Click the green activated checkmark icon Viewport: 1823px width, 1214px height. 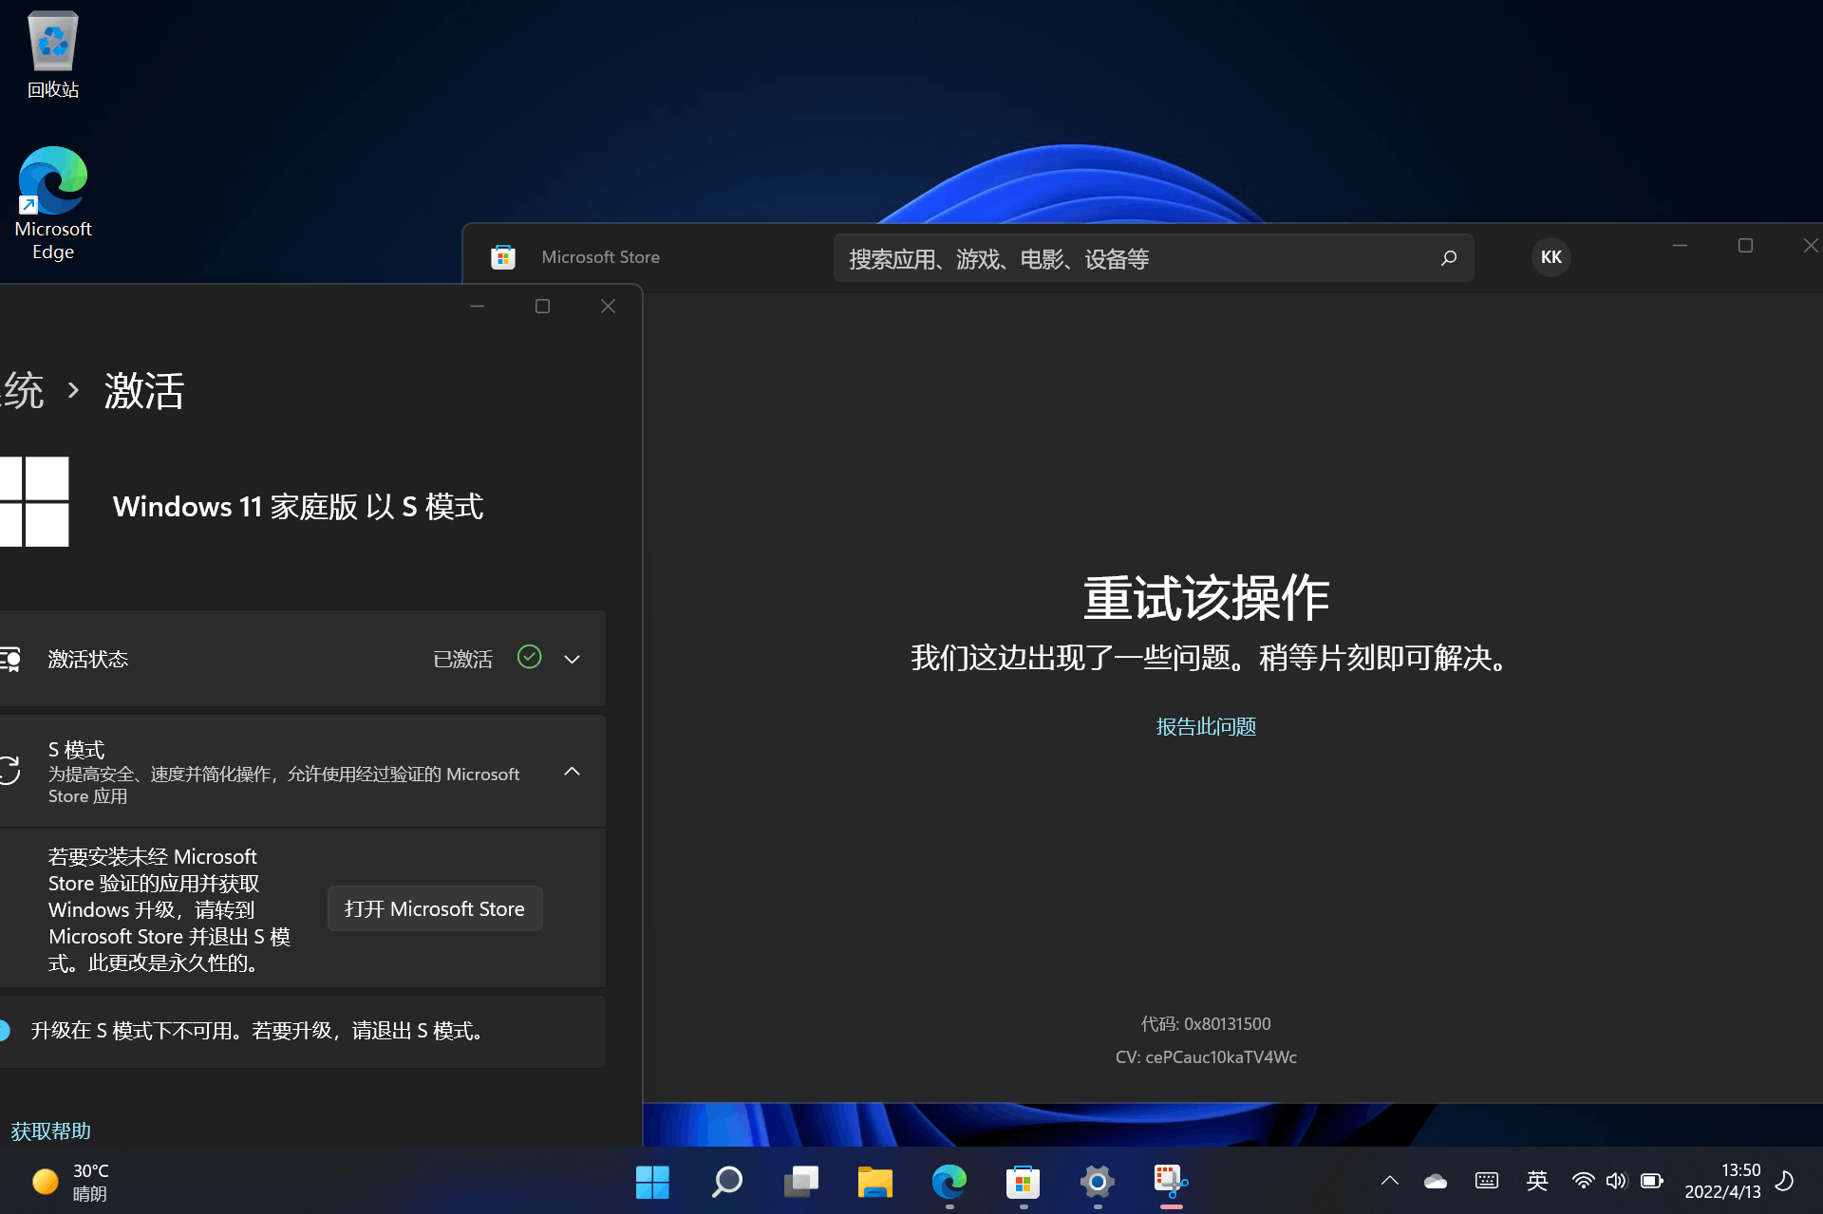click(529, 657)
